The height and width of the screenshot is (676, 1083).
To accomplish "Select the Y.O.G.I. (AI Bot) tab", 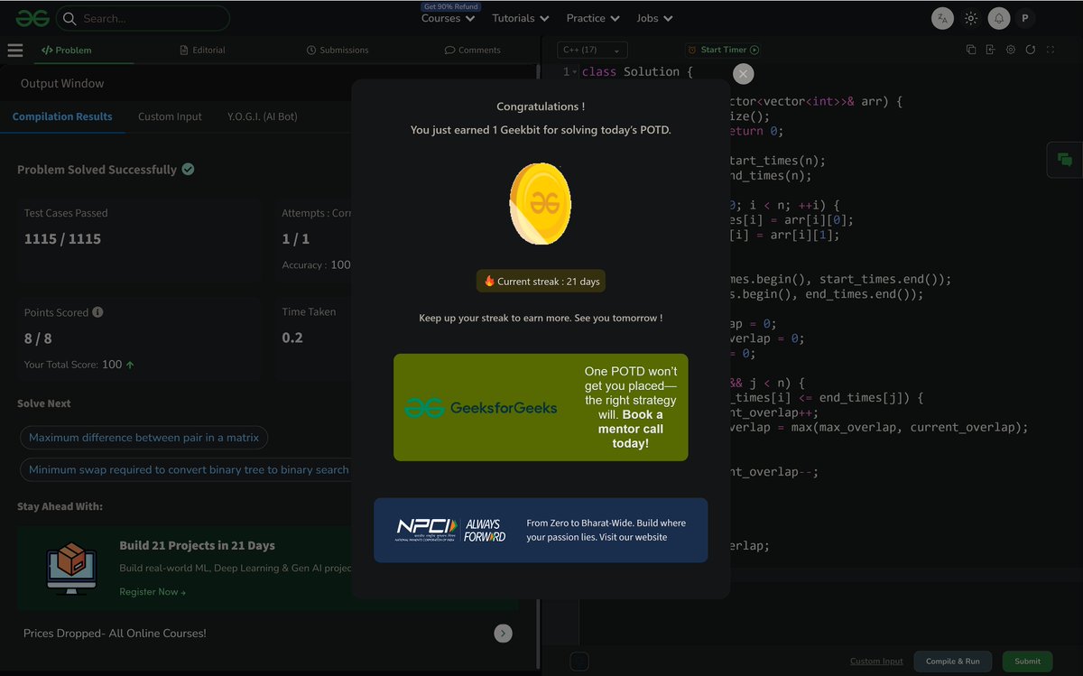I will click(263, 116).
